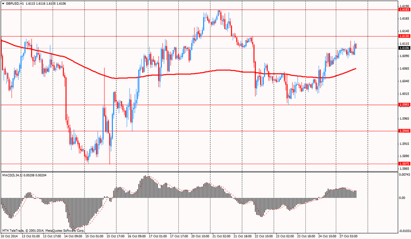Select the red 1.6130 price level label

[404, 36]
